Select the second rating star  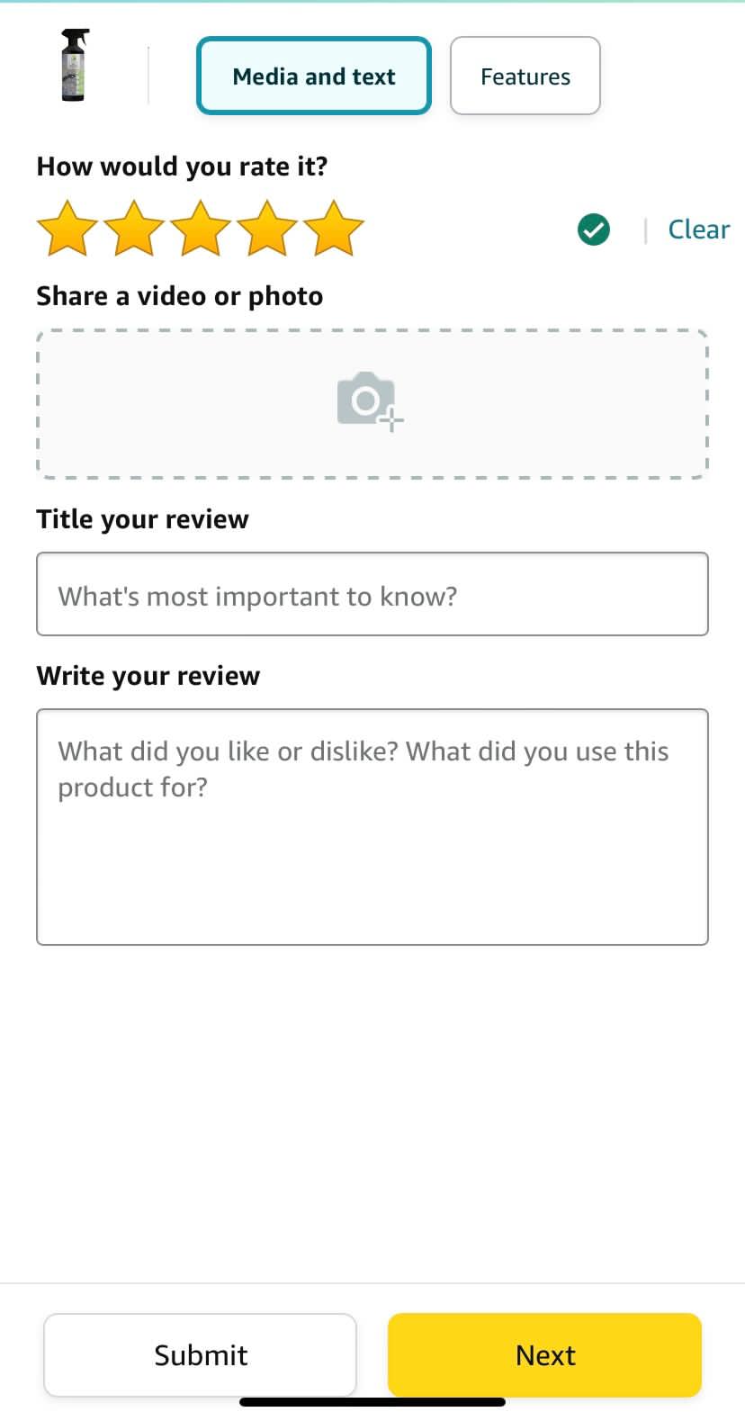coord(134,229)
